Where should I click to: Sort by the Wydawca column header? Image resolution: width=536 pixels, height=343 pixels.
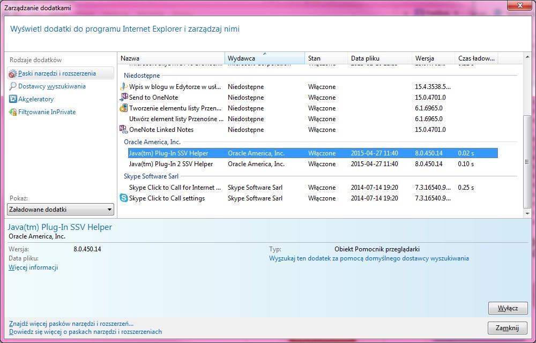pyautogui.click(x=265, y=58)
